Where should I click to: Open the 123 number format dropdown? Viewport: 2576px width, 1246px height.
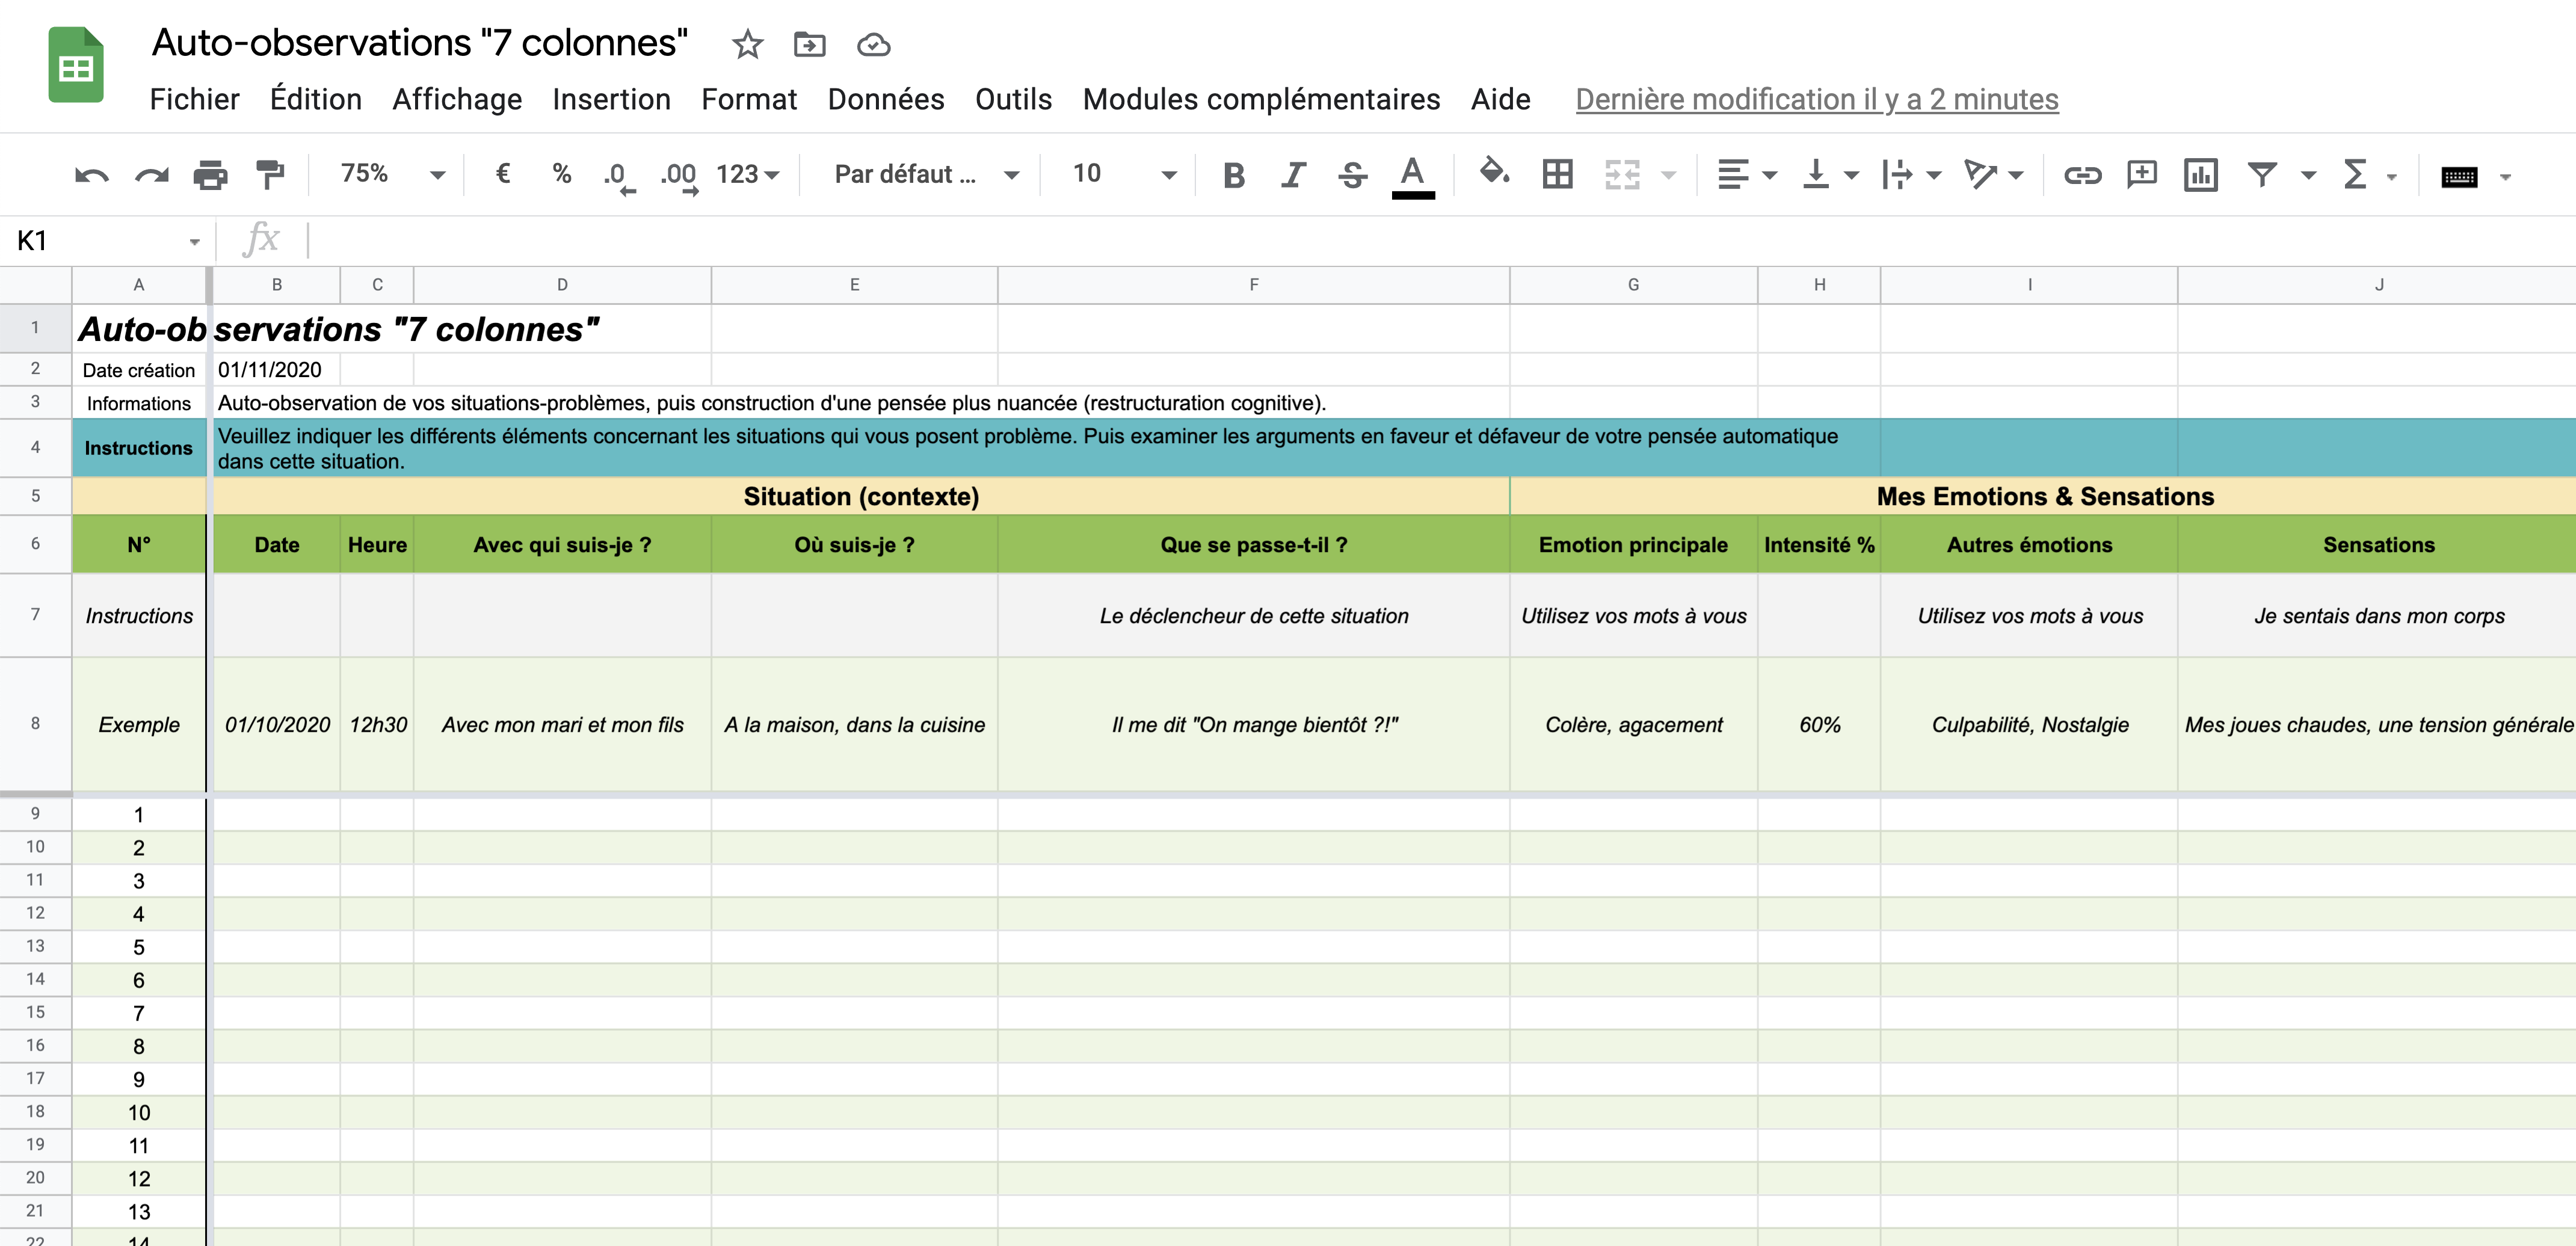(x=747, y=174)
